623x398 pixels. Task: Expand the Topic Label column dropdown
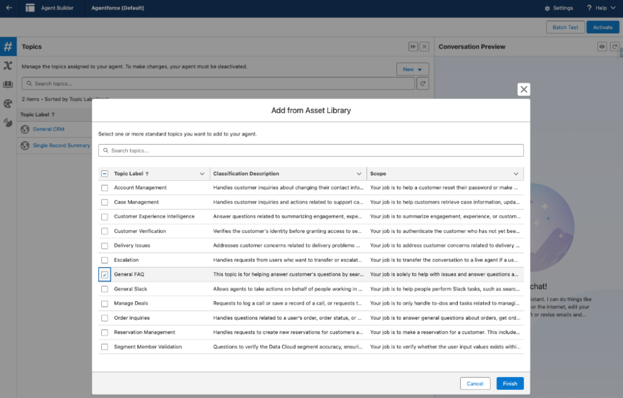pos(202,174)
